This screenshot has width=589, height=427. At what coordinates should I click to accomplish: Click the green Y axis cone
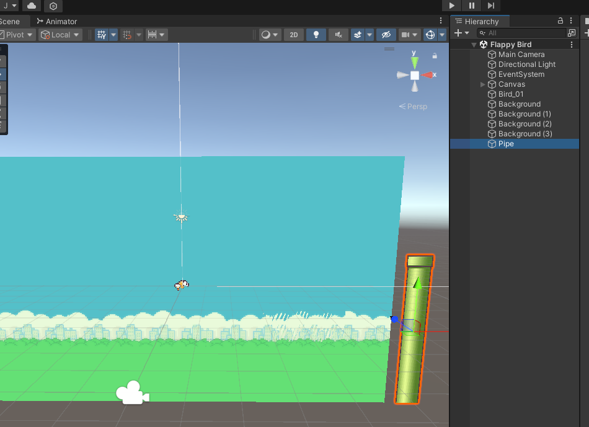pos(414,61)
